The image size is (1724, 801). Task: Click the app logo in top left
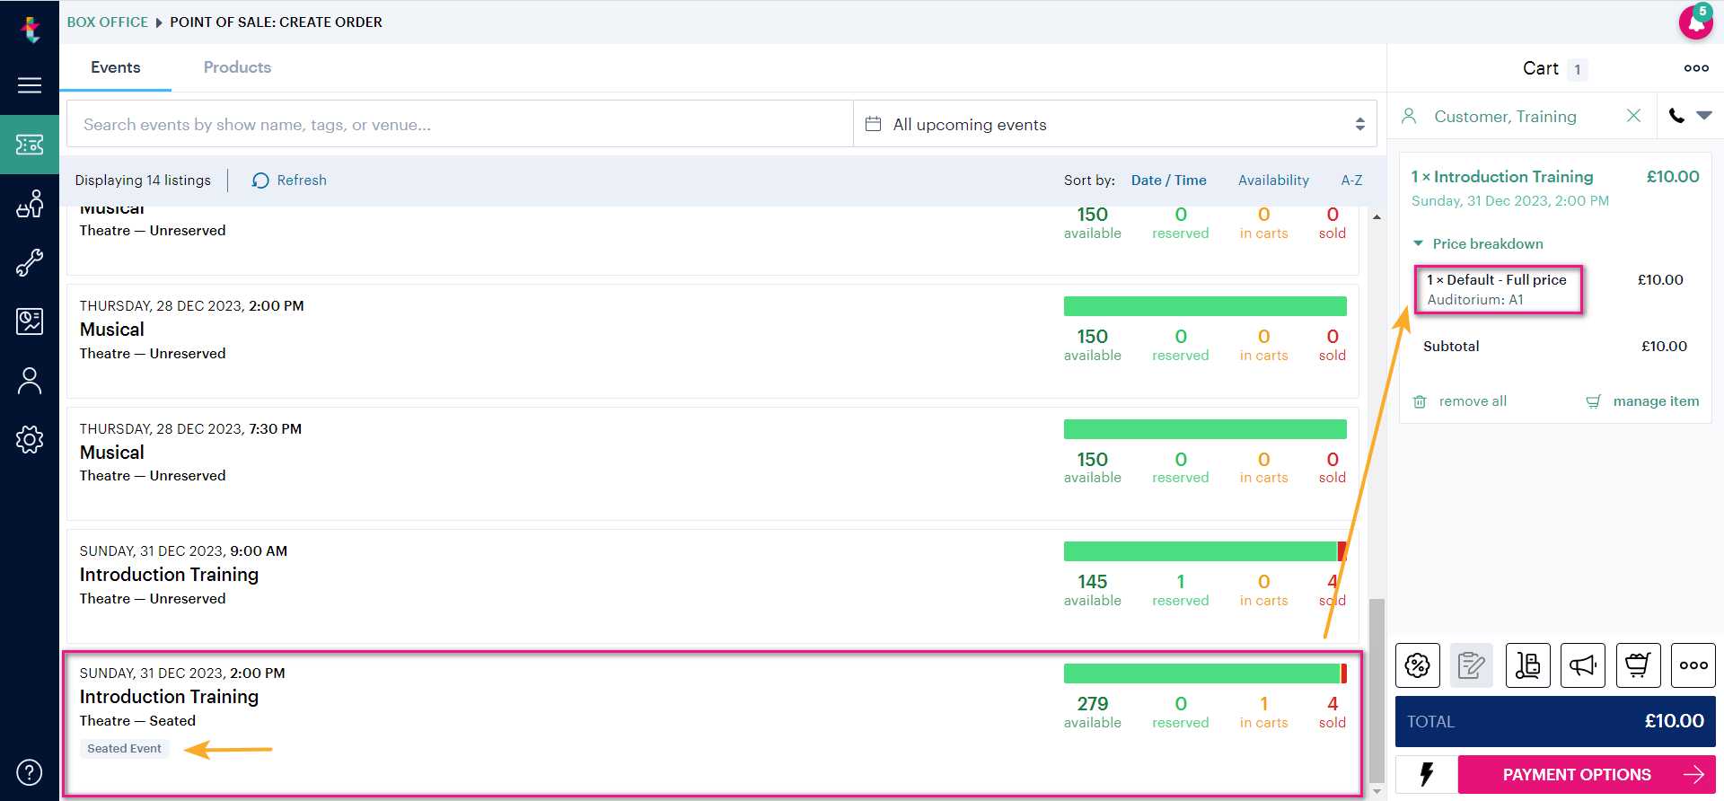tap(31, 30)
